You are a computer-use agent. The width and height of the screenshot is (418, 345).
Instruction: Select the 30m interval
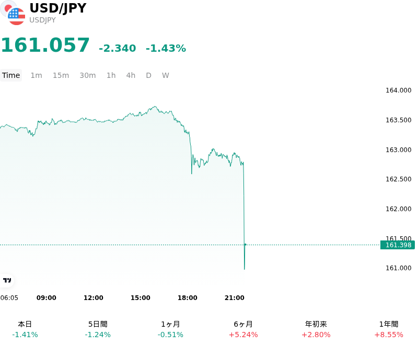[x=88, y=75]
